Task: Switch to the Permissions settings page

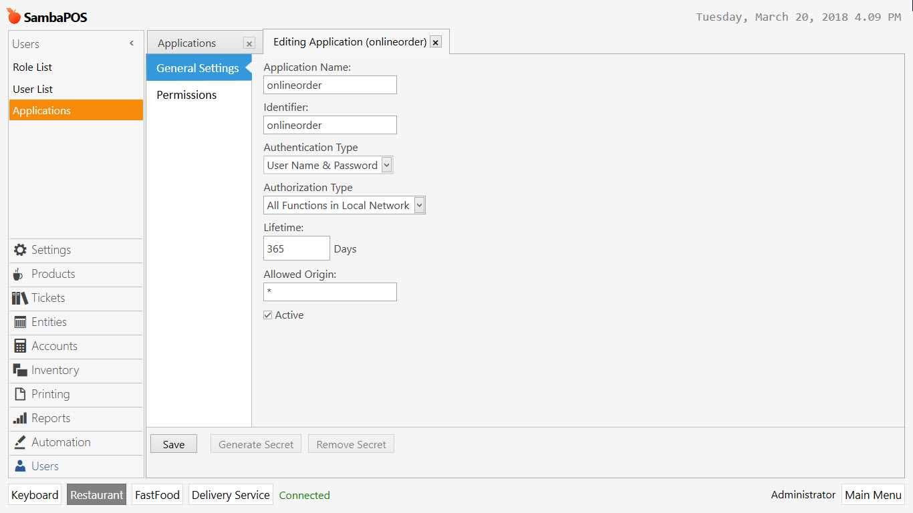Action: pyautogui.click(x=186, y=95)
